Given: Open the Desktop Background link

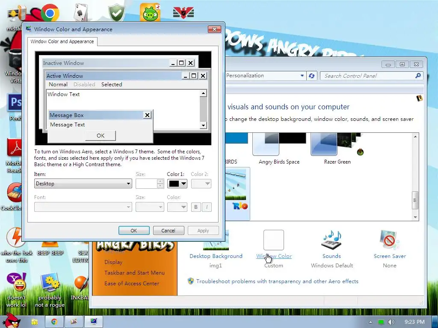Looking at the screenshot, I should point(216,256).
